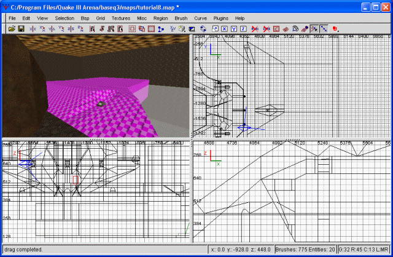393x257 pixels.
Task: Click the Select Touching icon
Action: [101, 29]
